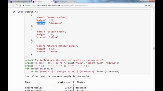Click "Sultan Kösen" string in the code
The image size is (163, 91).
(x=56, y=32)
